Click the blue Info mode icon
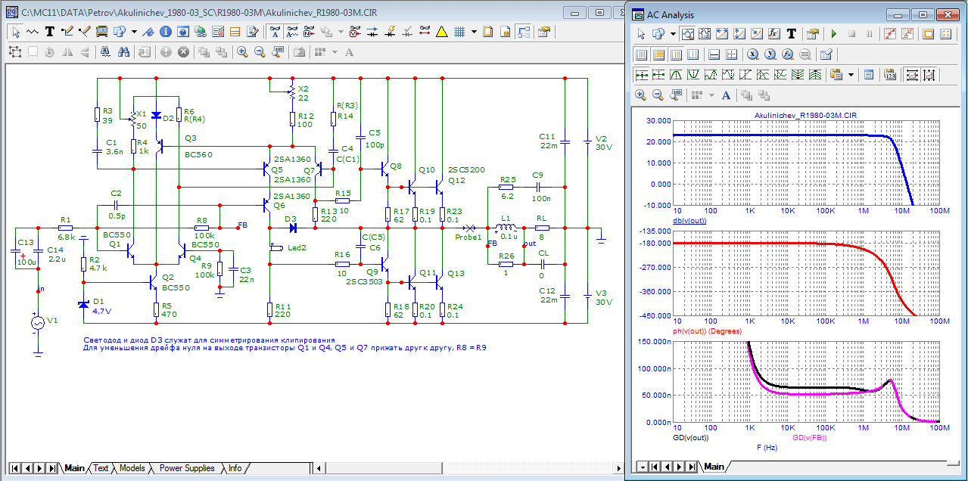The image size is (968, 481). (164, 32)
